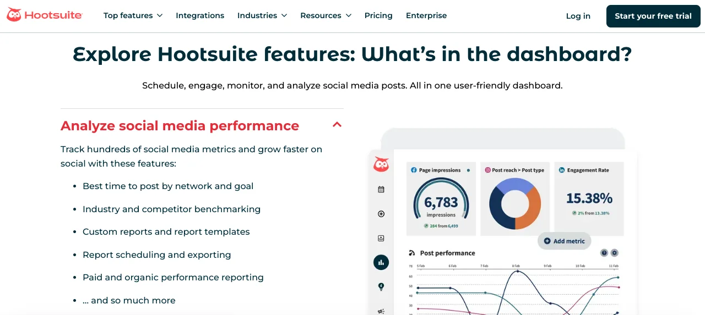Screen dimensions: 705x315
Task: Click Facebook icon beside Page impressions
Action: click(x=414, y=170)
